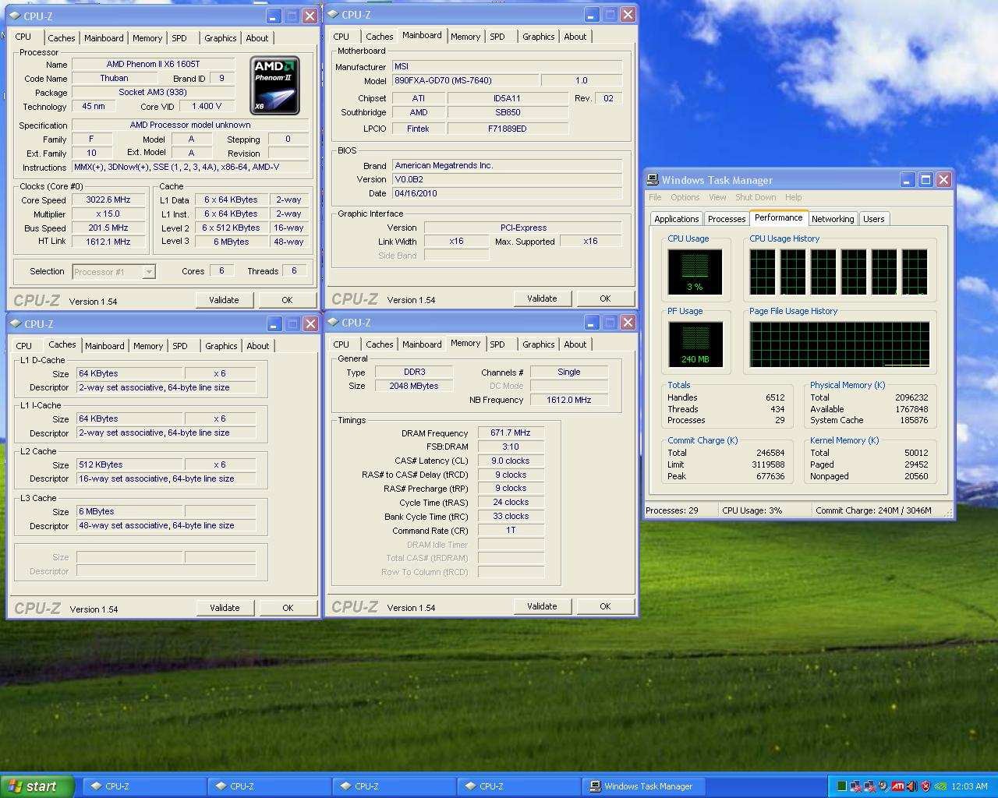Click the Code Name Thuban field
This screenshot has width=998, height=798.
(x=114, y=79)
